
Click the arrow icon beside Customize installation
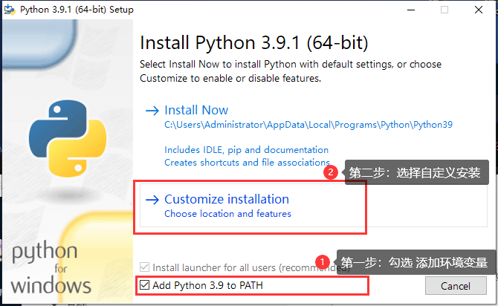(x=152, y=199)
